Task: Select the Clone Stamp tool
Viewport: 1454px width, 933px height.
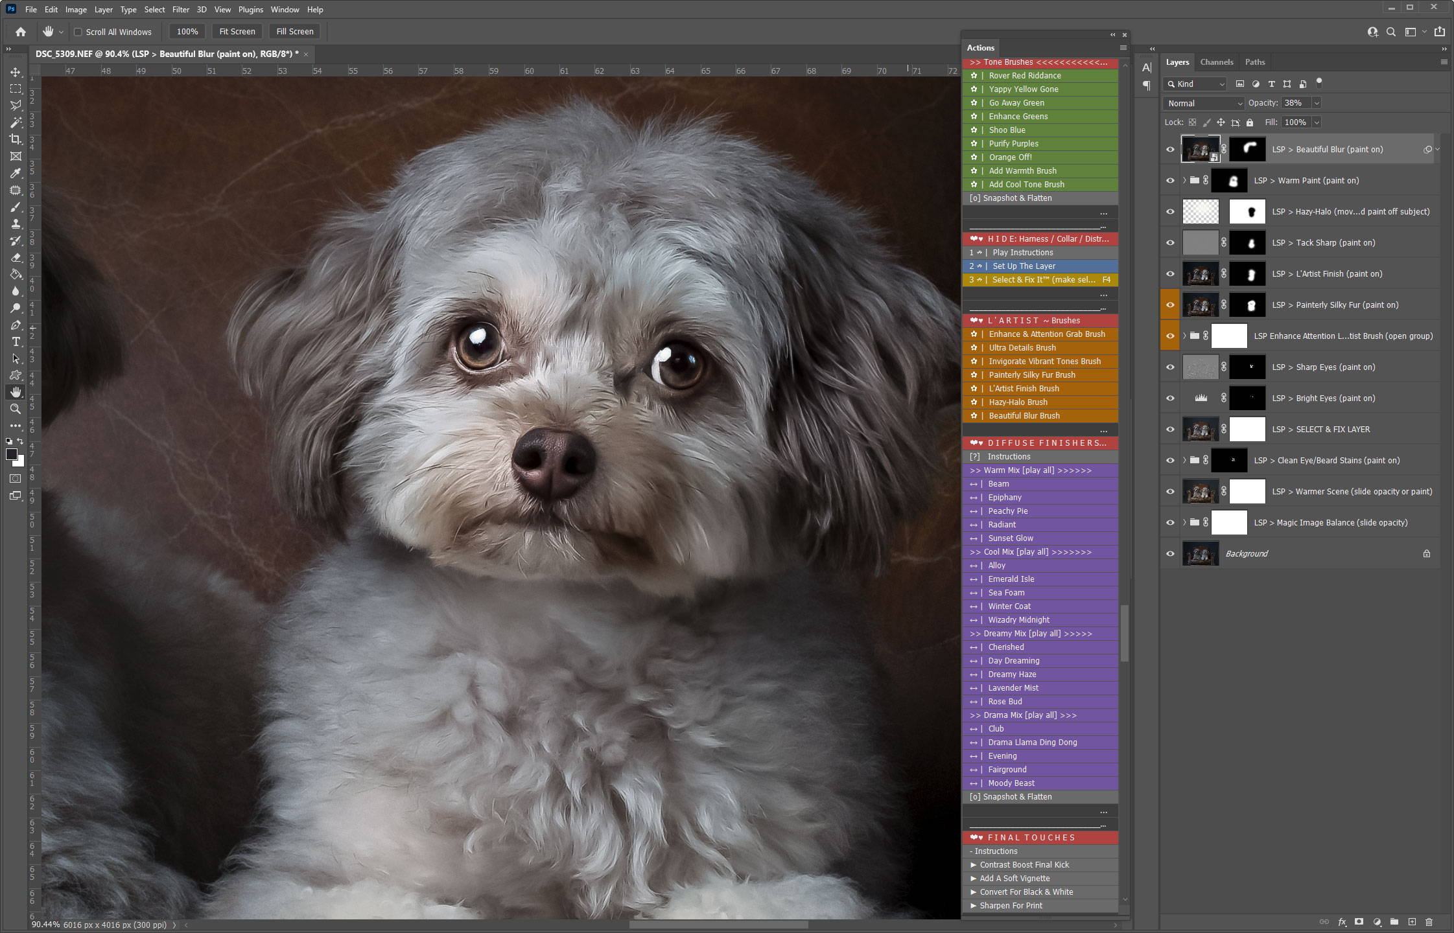Action: coord(16,224)
